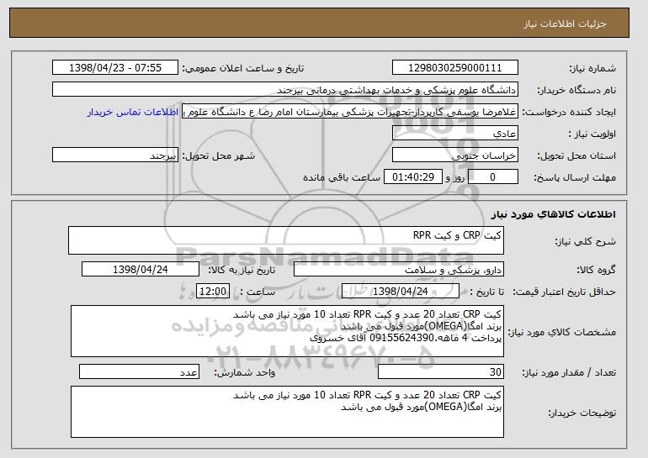Click the label حداقل تاریخ اعتبار قیمت

pyautogui.click(x=565, y=292)
